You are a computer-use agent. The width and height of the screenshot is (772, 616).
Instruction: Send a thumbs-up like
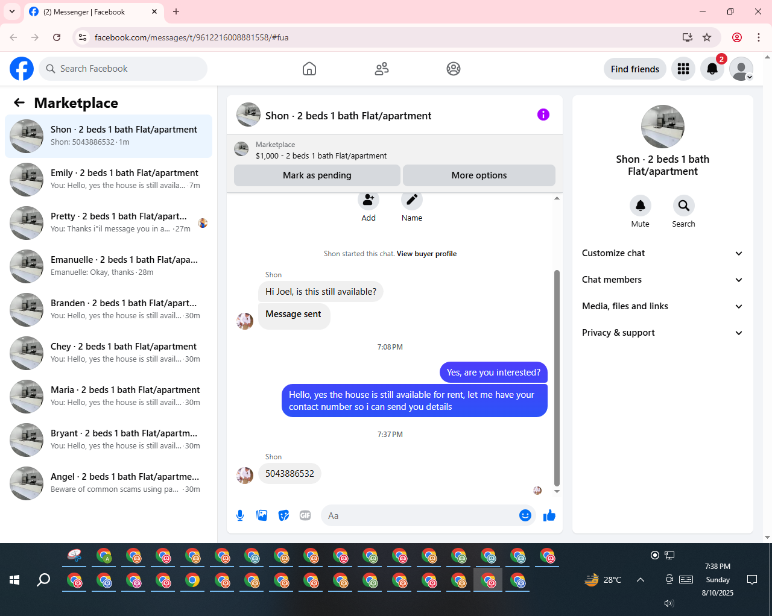(549, 515)
